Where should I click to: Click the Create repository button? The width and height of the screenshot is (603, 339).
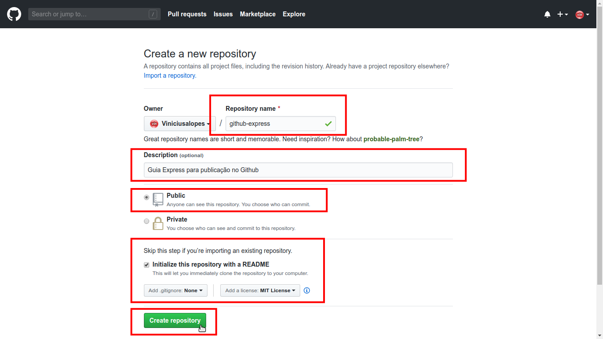(175, 320)
